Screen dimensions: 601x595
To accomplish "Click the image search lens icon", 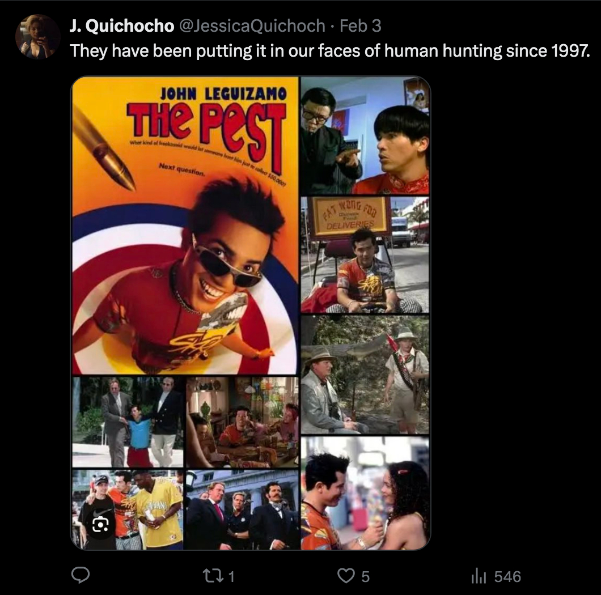I will click(100, 524).
